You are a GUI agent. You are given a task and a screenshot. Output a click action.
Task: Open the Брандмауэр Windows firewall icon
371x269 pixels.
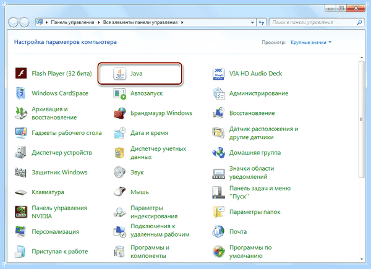pos(120,113)
